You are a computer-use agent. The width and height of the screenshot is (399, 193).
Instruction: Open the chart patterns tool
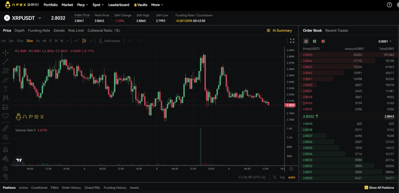5,97
